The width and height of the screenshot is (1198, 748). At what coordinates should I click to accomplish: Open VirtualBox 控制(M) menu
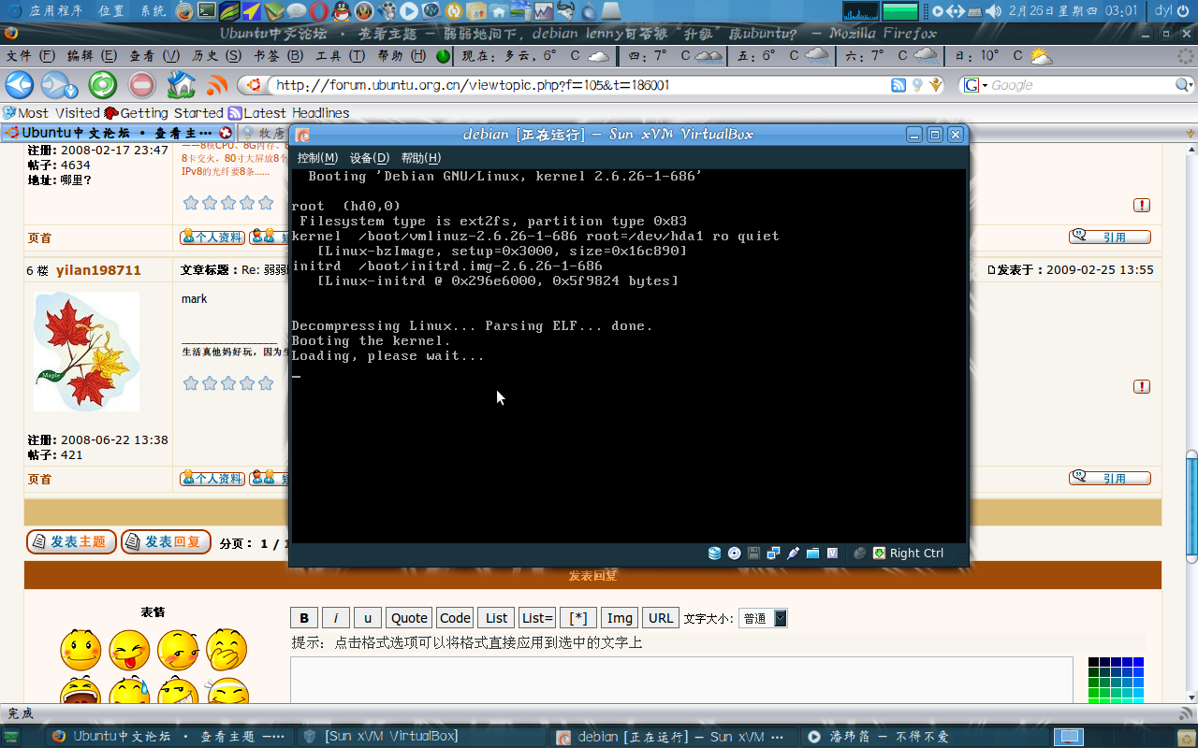[x=317, y=158]
